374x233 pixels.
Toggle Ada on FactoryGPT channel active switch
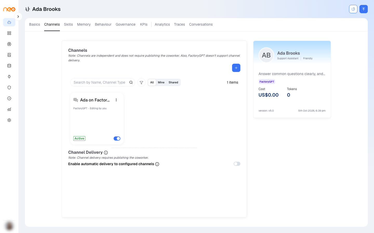coord(117,139)
